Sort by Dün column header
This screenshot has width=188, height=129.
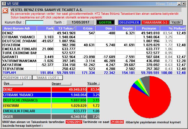click(106, 28)
